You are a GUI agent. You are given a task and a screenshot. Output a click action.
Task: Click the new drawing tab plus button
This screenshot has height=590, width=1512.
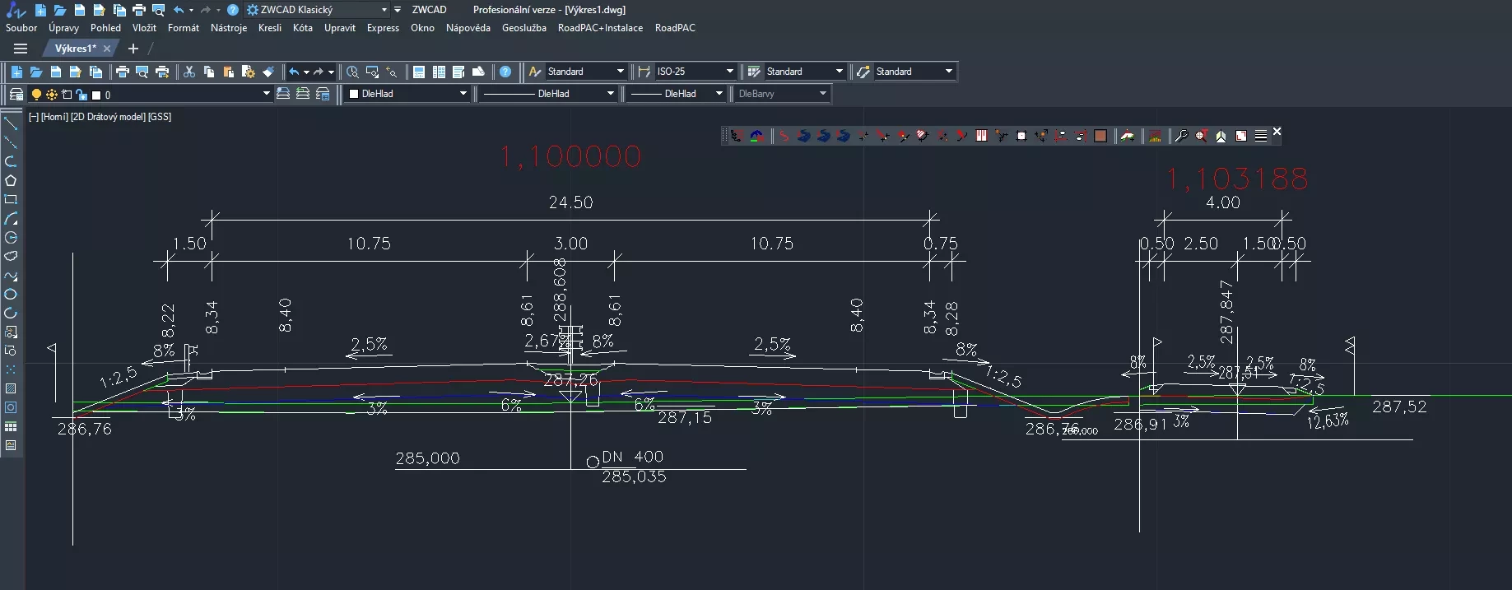coord(133,49)
